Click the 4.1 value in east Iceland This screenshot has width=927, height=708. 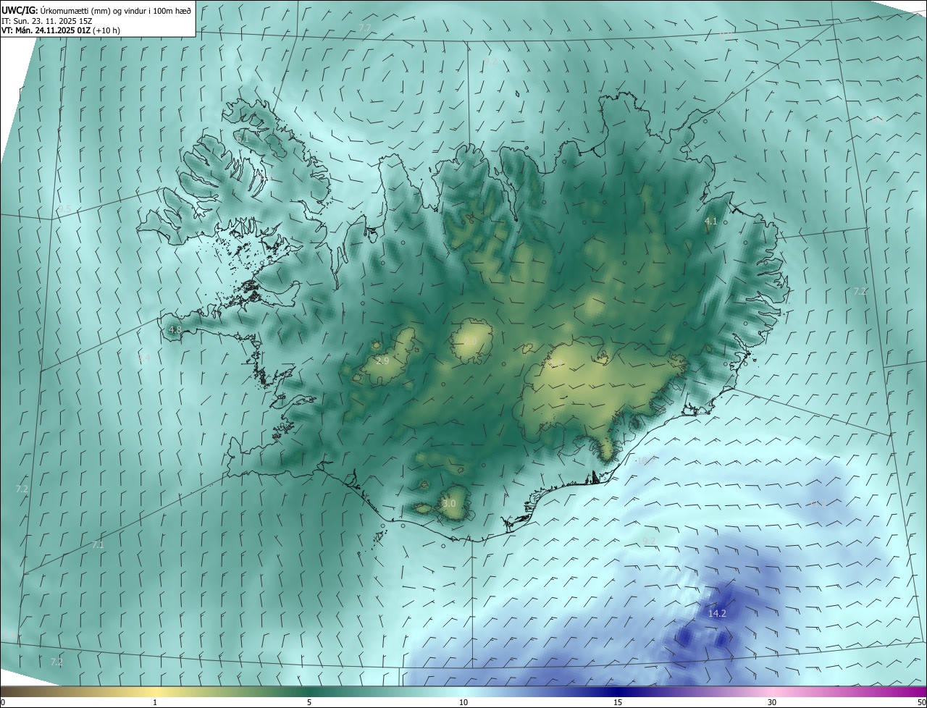(710, 221)
